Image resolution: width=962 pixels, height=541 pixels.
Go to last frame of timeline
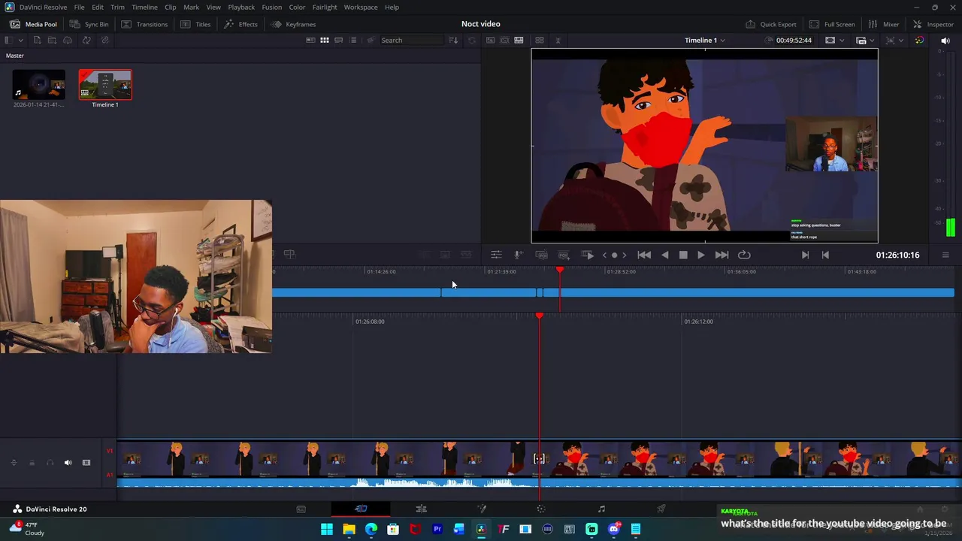721,255
